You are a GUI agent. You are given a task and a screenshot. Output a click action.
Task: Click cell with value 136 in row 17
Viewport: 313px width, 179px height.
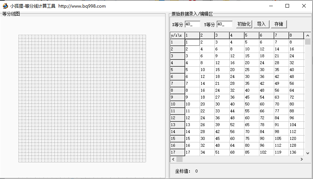296,152
